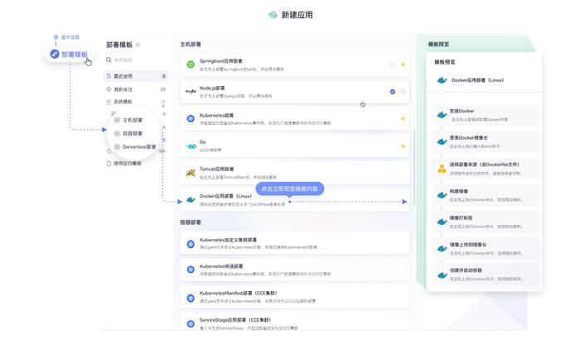This screenshot has width=580, height=339.
Task: Unfavorite Springboot应用部署 via its gold star
Action: [404, 64]
